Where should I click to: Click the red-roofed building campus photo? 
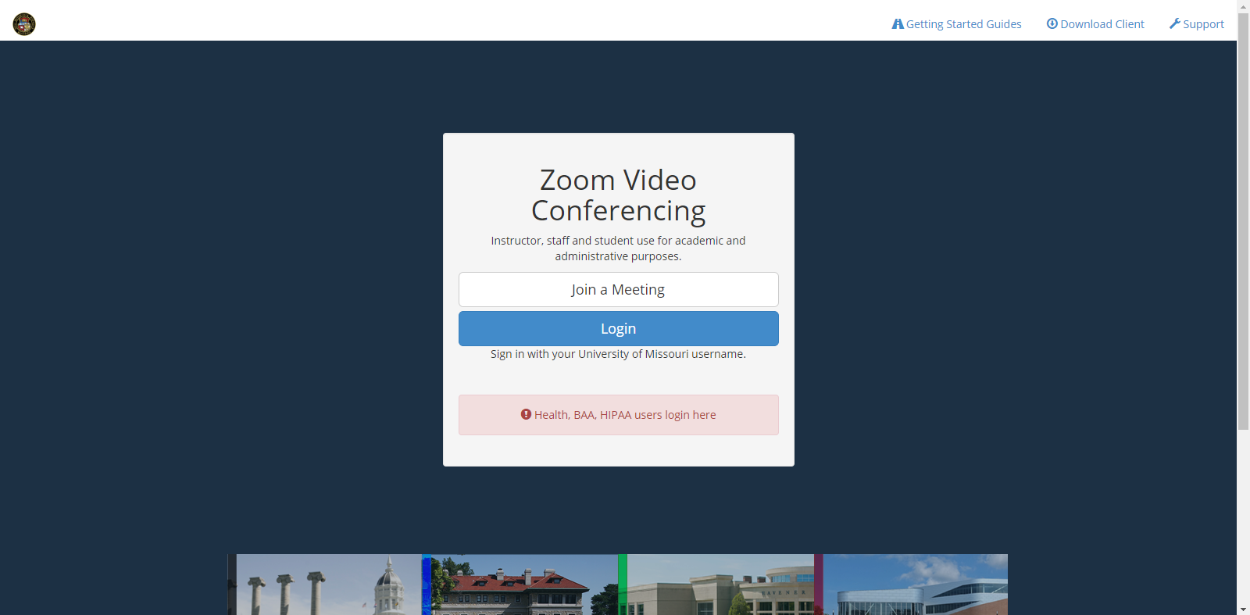pos(524,585)
